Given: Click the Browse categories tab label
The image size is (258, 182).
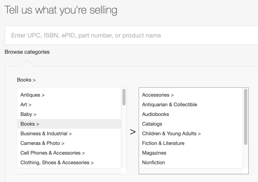Looking at the screenshot, I should (x=27, y=52).
